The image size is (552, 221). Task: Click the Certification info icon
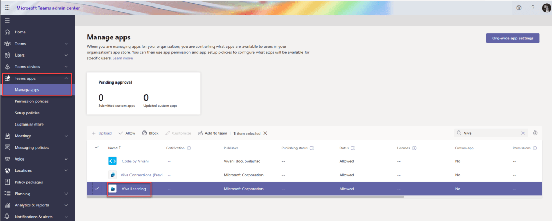point(189,148)
